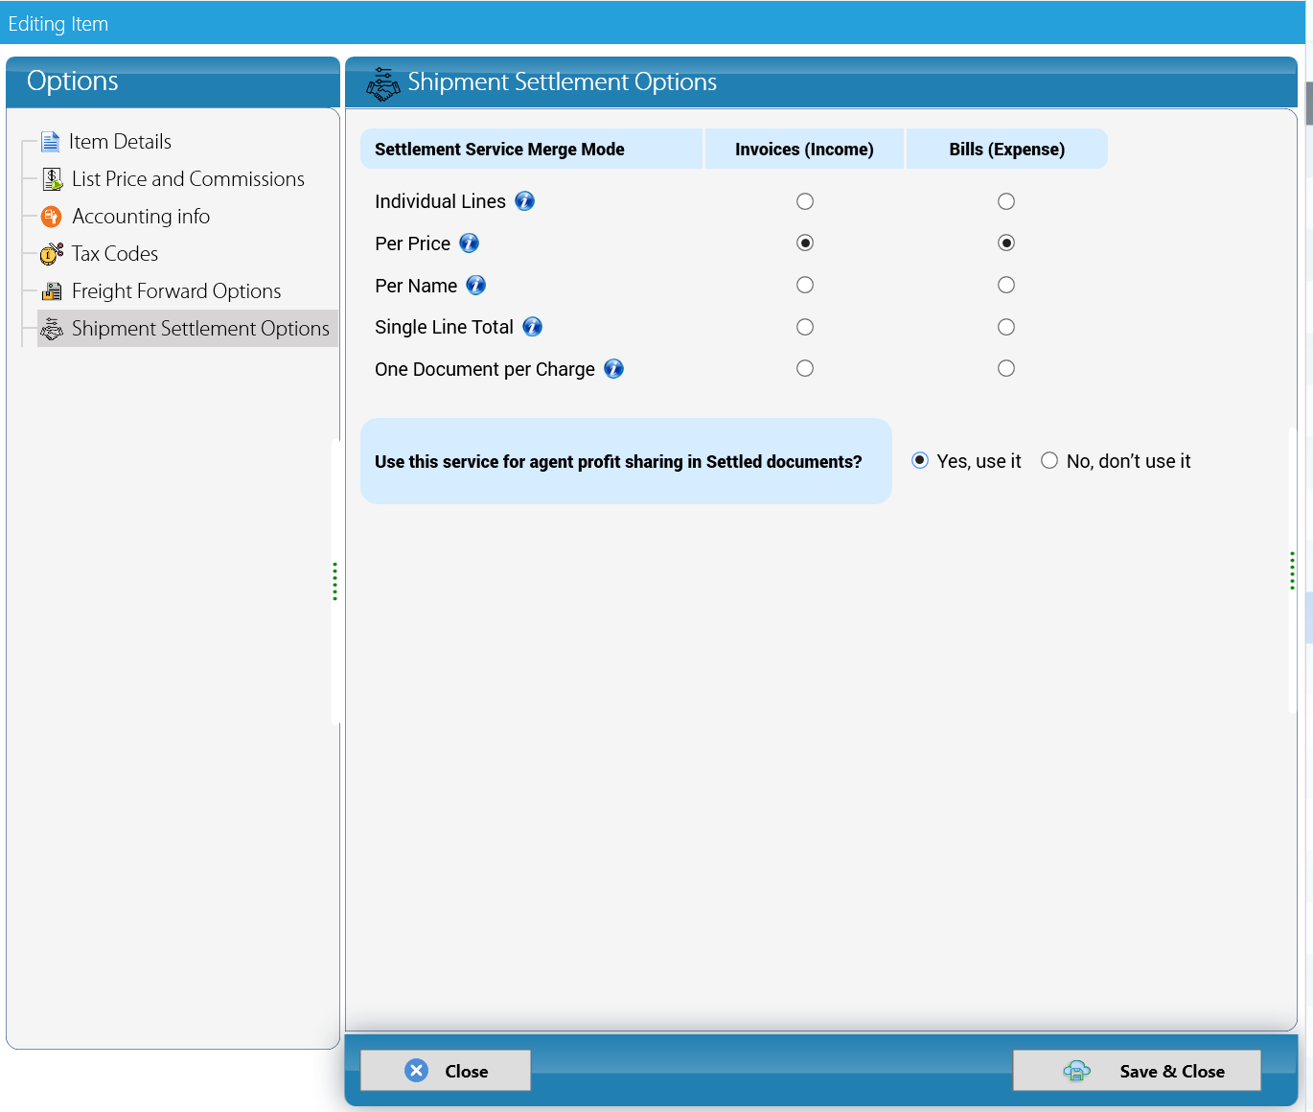Click the Freight Forward Options icon

(53, 291)
